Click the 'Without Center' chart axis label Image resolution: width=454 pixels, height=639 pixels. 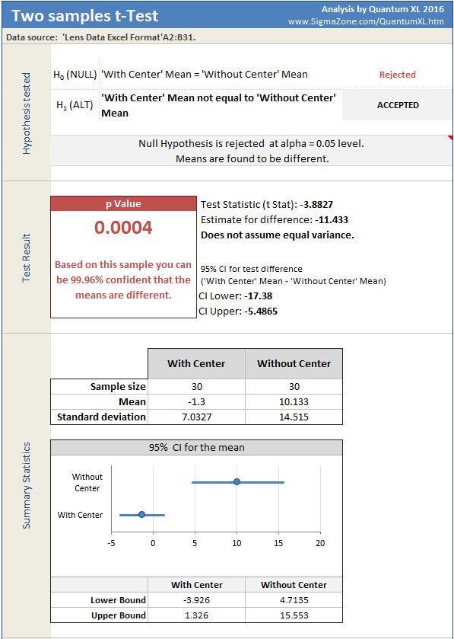tap(87, 483)
